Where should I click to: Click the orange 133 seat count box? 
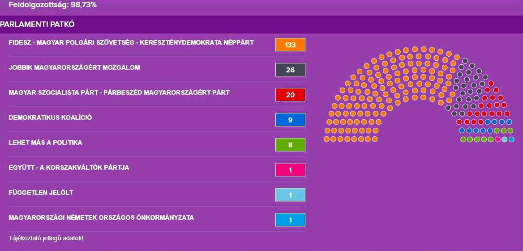(x=290, y=45)
